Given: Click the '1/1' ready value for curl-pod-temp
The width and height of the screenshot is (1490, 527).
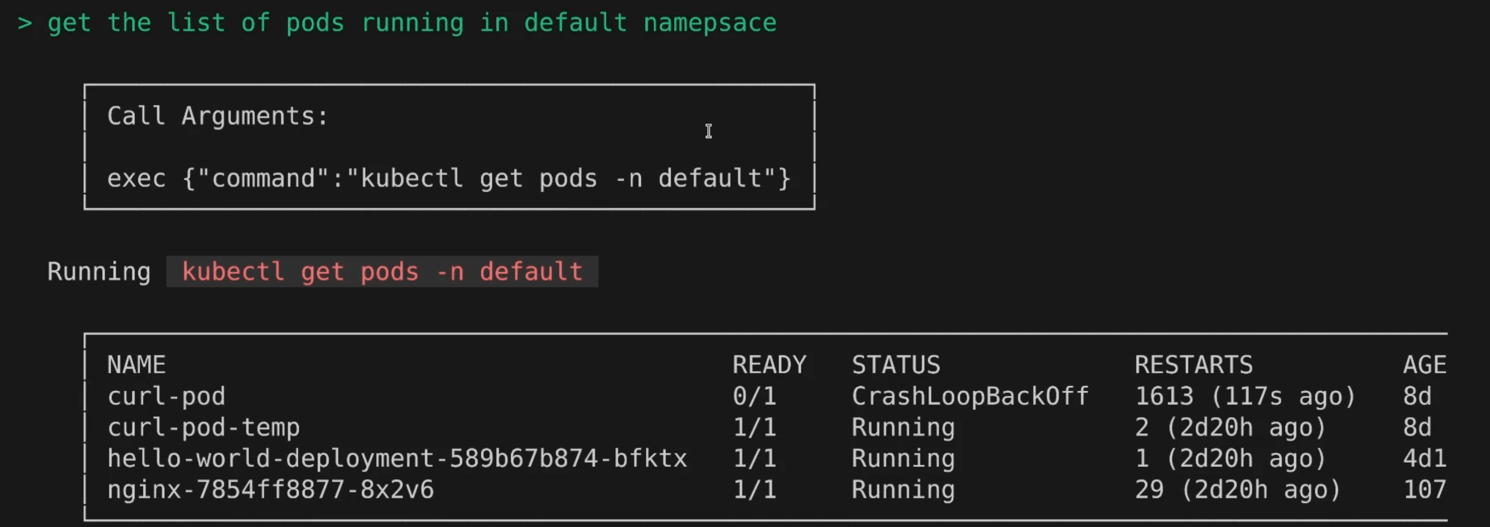Looking at the screenshot, I should point(754,428).
